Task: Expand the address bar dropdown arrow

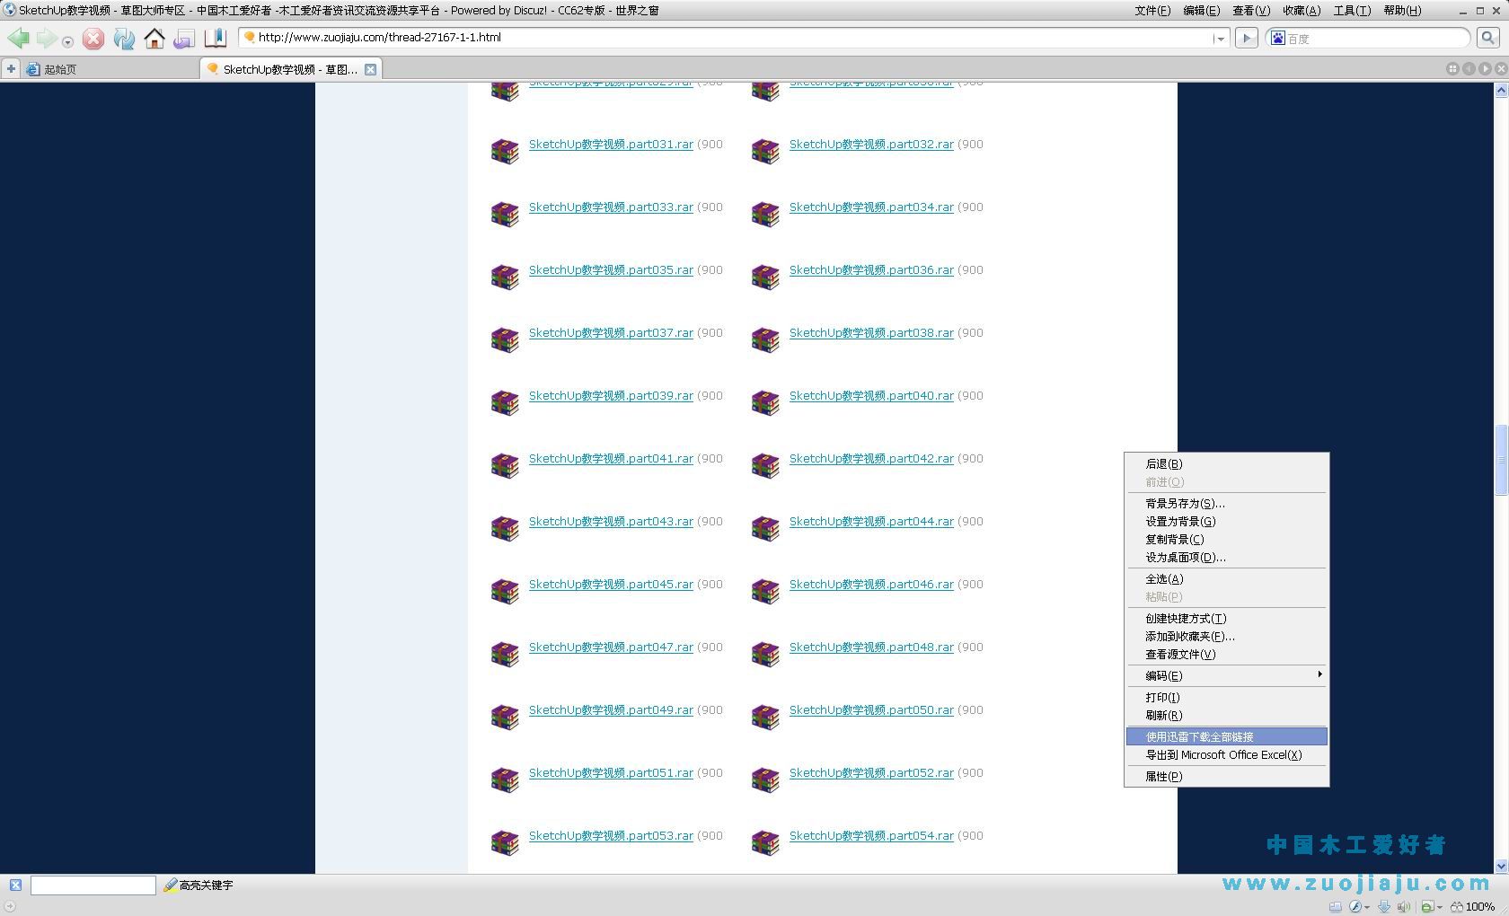Action: tap(1220, 39)
